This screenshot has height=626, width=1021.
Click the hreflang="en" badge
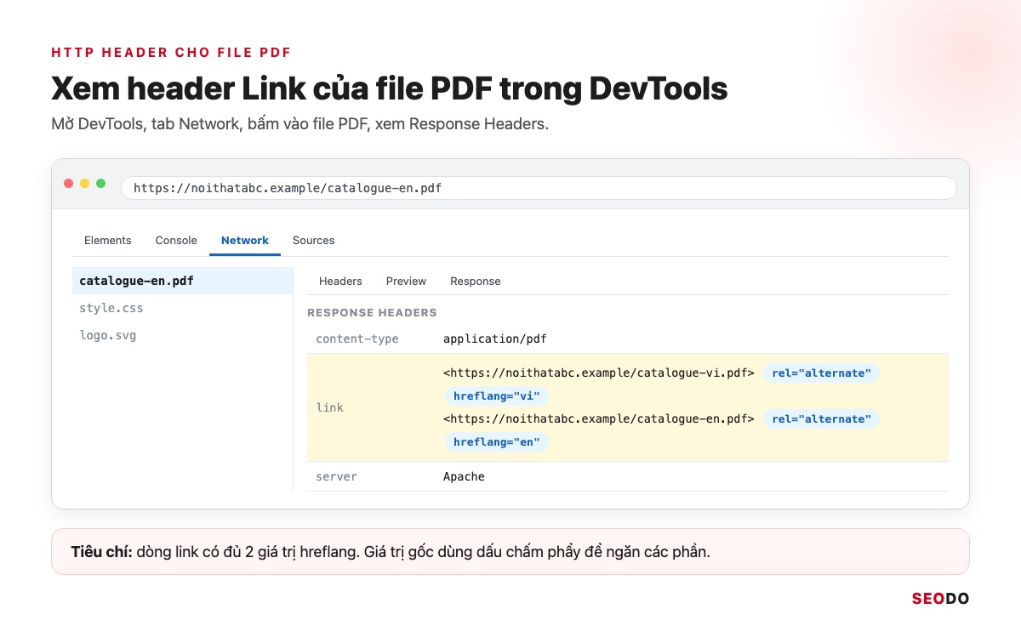click(497, 442)
